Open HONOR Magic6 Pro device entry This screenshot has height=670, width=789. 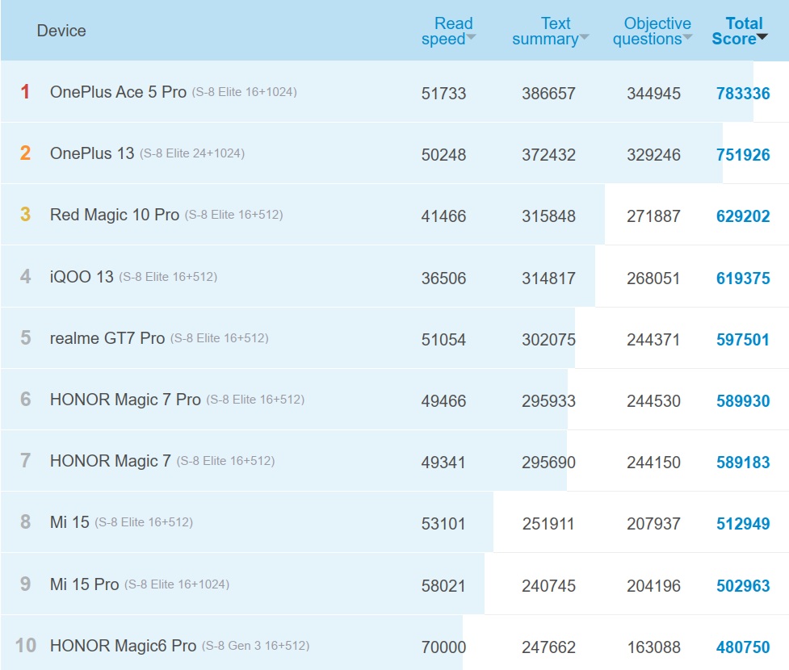(123, 646)
